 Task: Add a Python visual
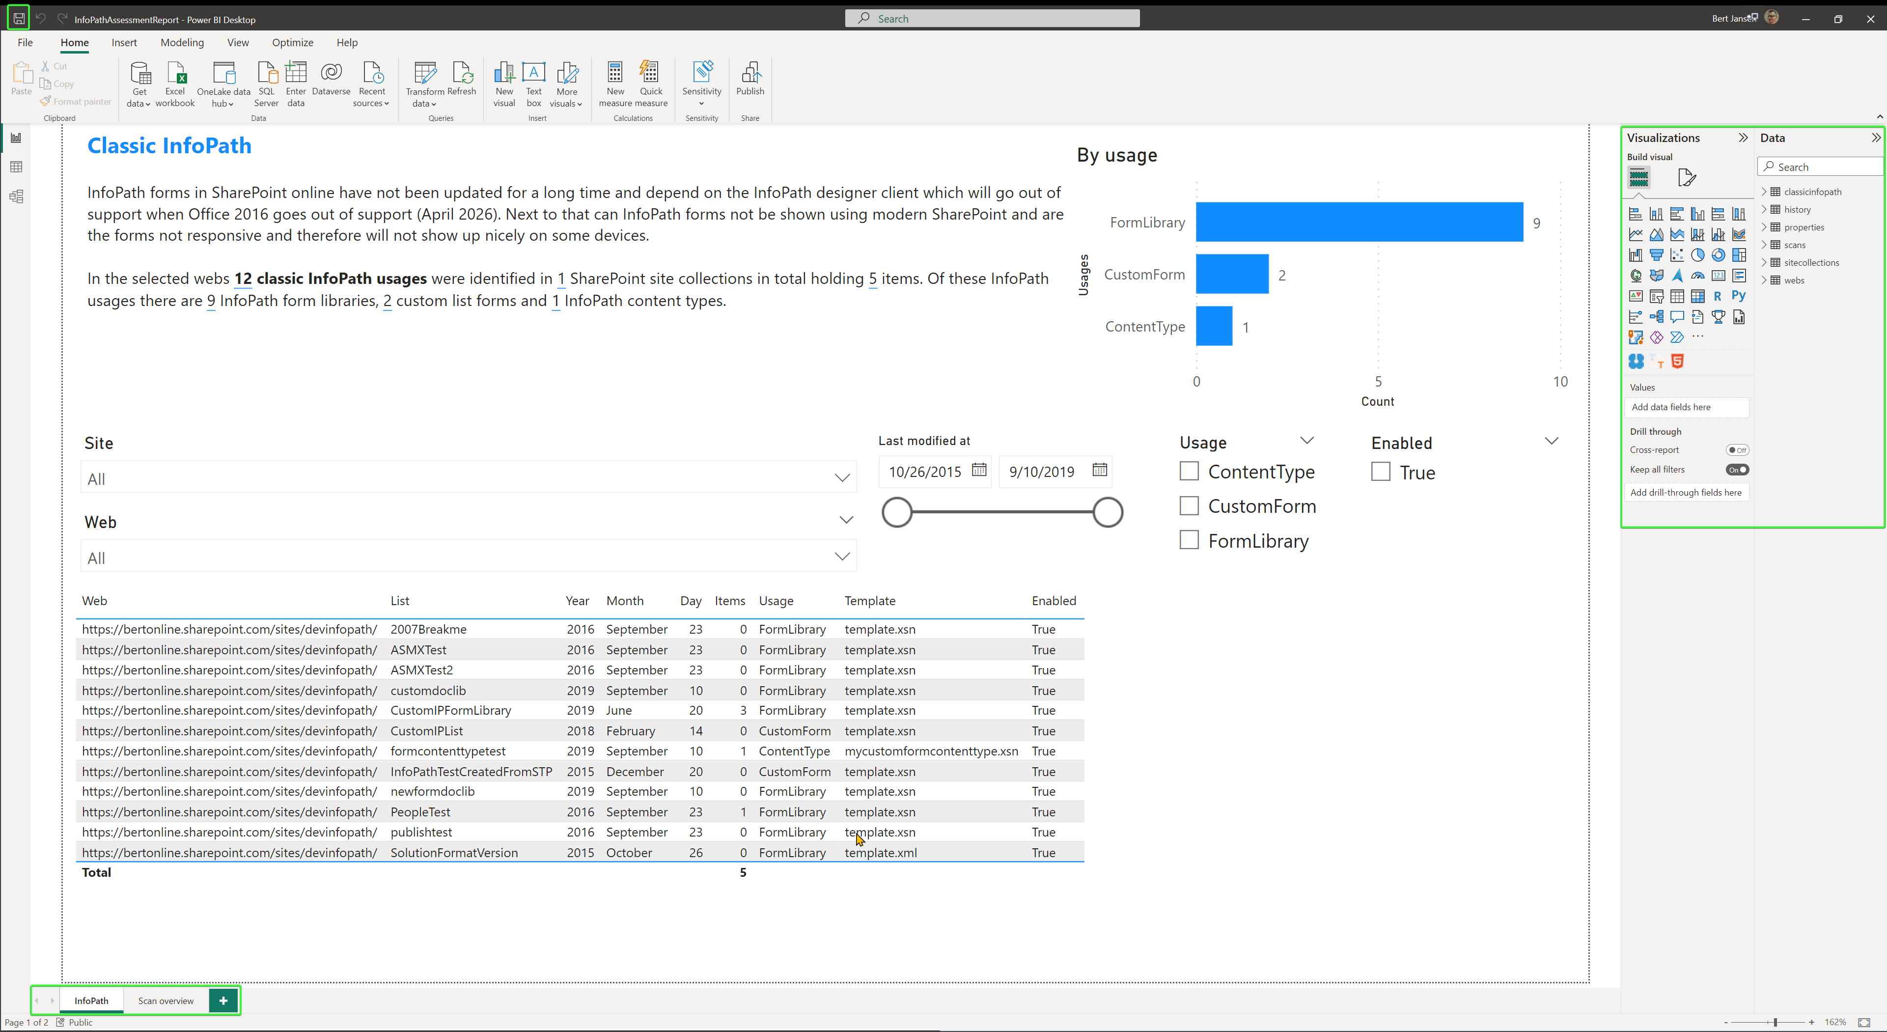(x=1738, y=296)
